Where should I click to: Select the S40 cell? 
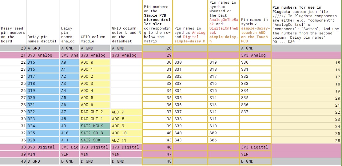coord(190,133)
